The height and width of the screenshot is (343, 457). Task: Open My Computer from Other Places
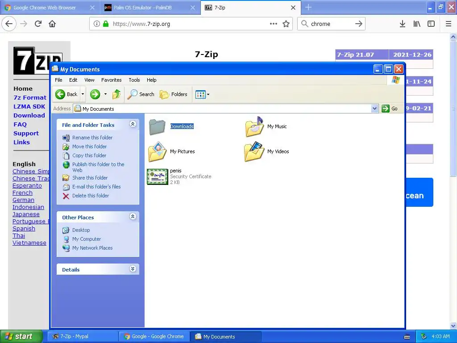[x=87, y=239]
